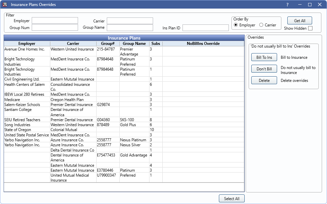Image resolution: width=327 pixels, height=204 pixels.
Task: Click the help question mark icon
Action: coord(287,5)
